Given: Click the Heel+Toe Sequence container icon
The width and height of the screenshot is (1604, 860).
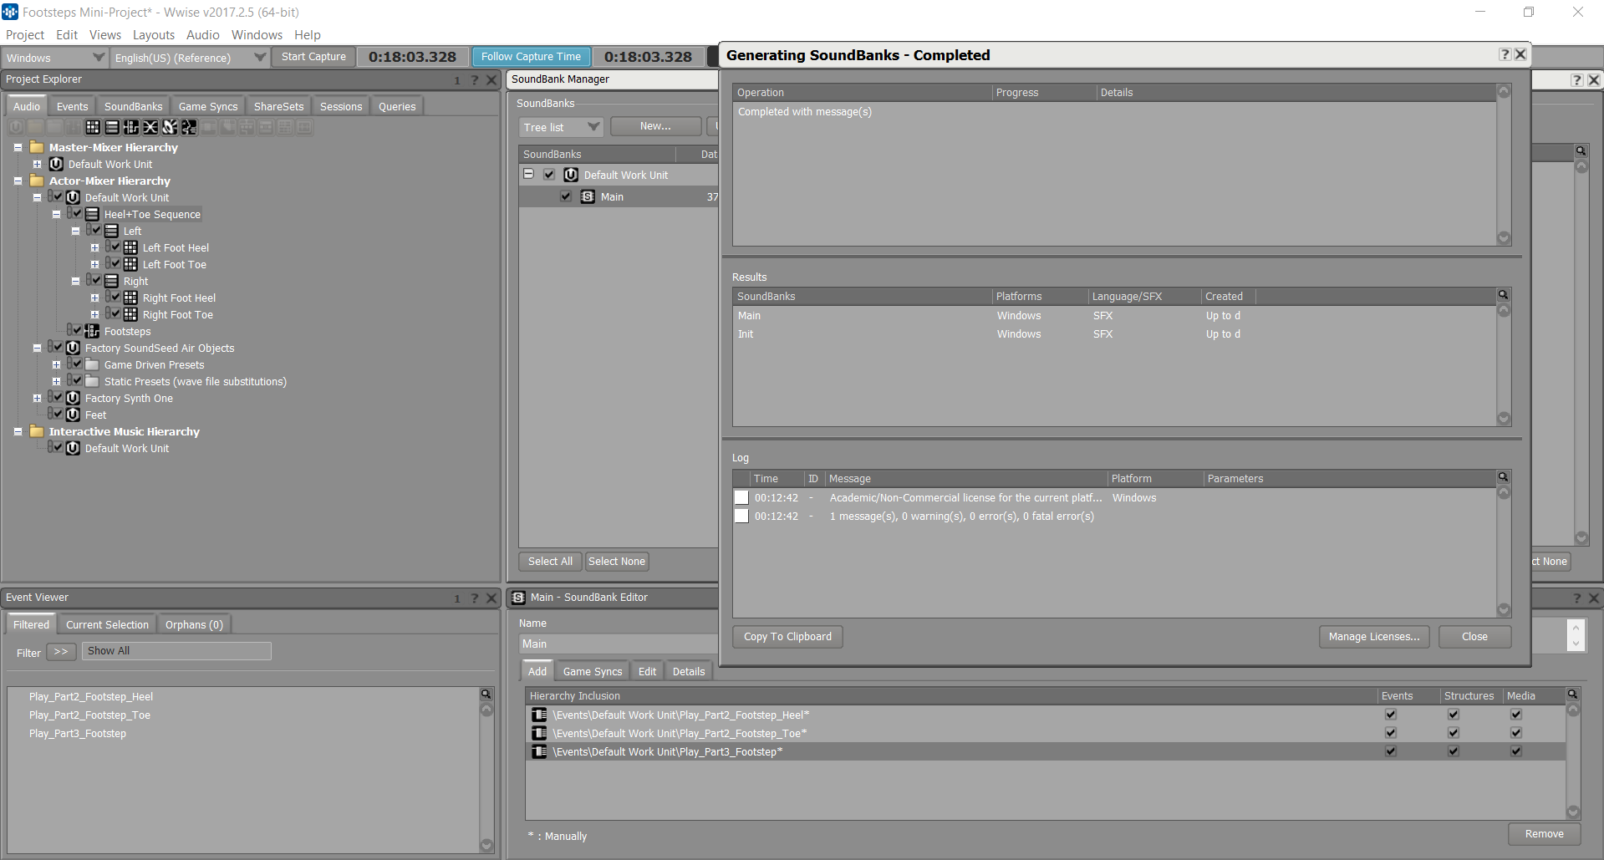Looking at the screenshot, I should pos(92,214).
